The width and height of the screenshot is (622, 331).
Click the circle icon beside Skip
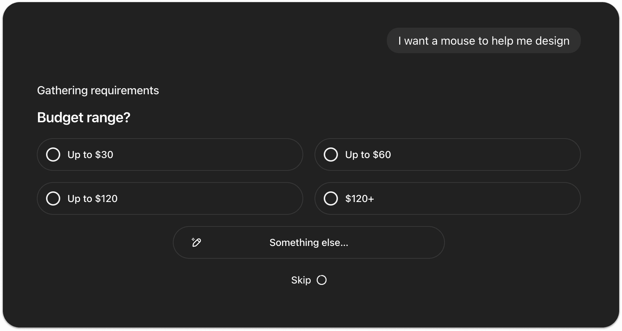322,280
